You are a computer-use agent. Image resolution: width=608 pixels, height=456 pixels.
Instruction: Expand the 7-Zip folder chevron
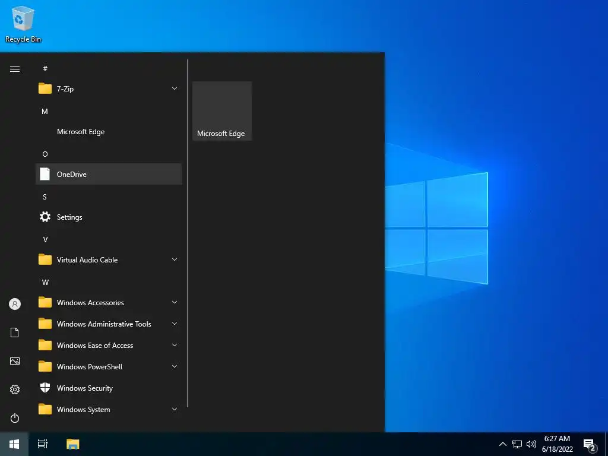click(175, 89)
